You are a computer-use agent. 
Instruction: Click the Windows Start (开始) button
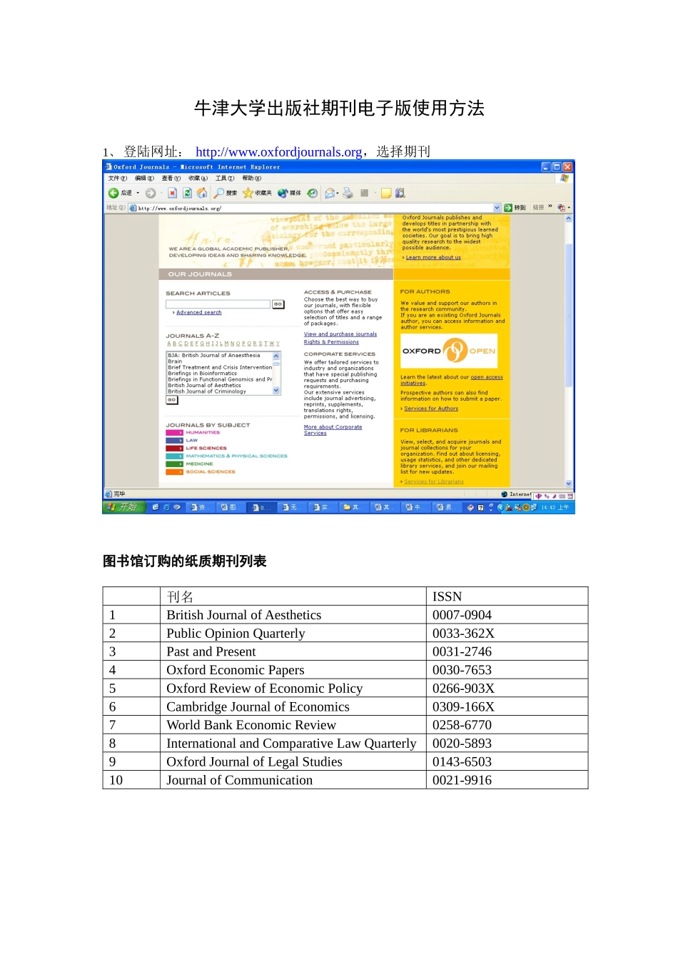click(124, 507)
